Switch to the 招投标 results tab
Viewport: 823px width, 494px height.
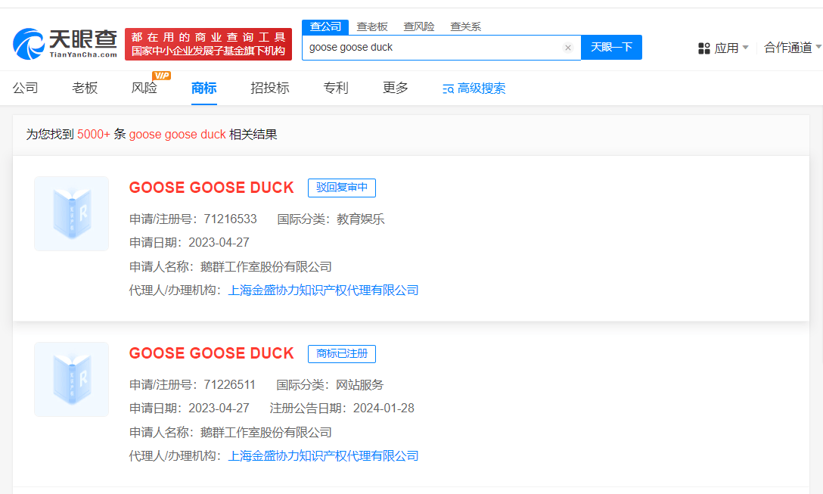pos(270,88)
